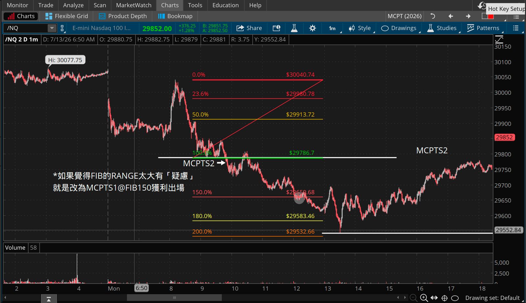Image resolution: width=526 pixels, height=303 pixels.
Task: Select the pan crosshair tool icon
Action: point(444,298)
